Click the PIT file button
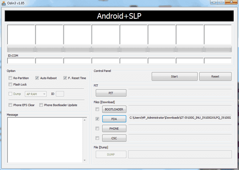Image resolution: width=239 pixels, height=170 pixels. (x=111, y=93)
